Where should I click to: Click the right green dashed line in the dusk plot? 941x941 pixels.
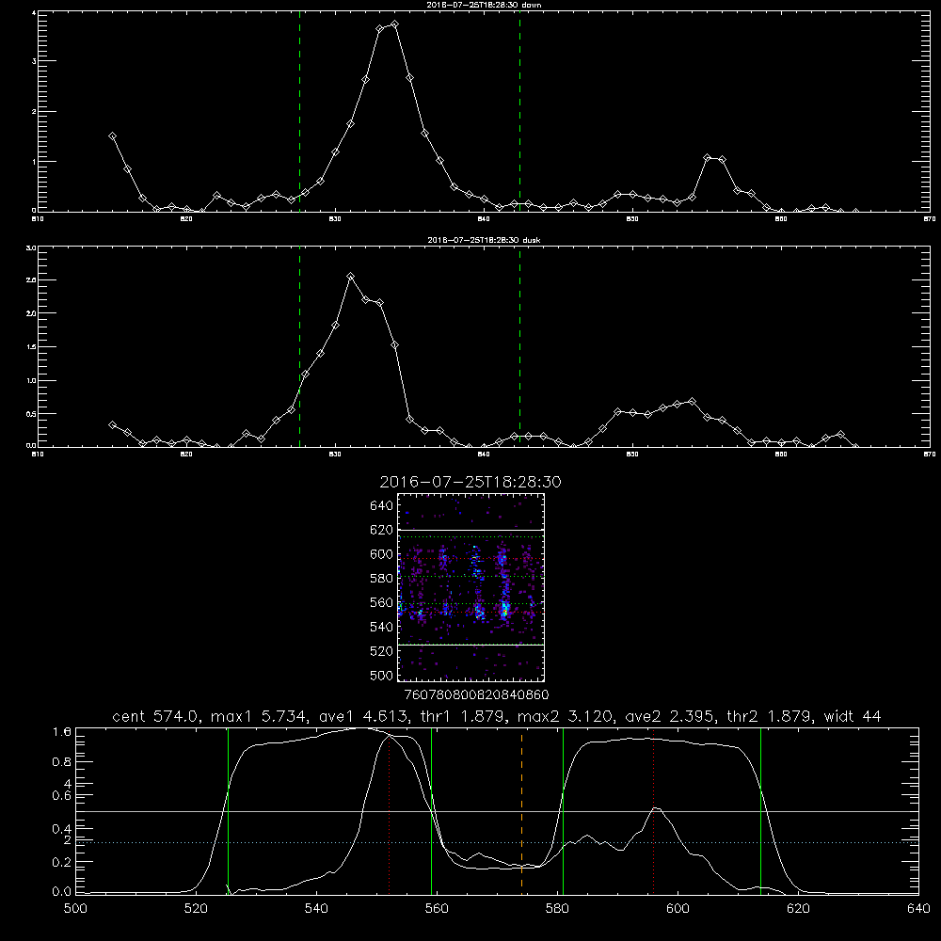(x=519, y=346)
